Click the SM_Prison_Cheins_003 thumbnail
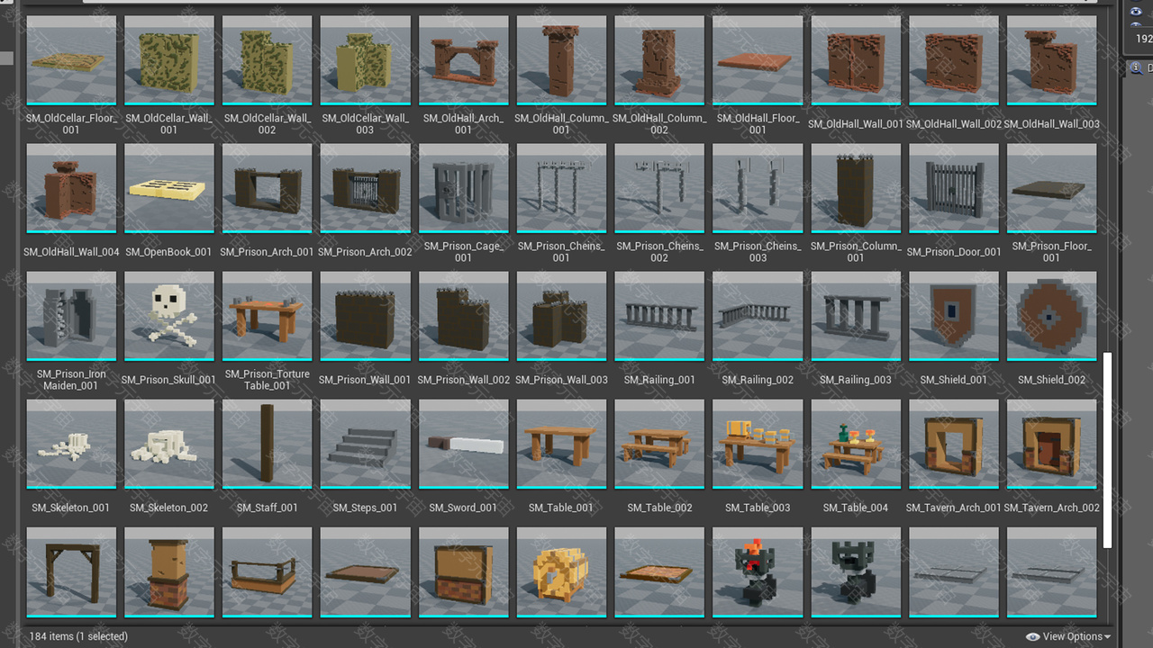This screenshot has height=648, width=1153. [758, 188]
